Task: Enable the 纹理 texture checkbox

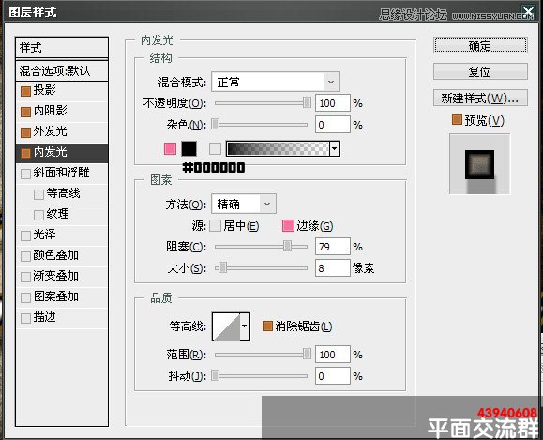Action: tap(38, 215)
